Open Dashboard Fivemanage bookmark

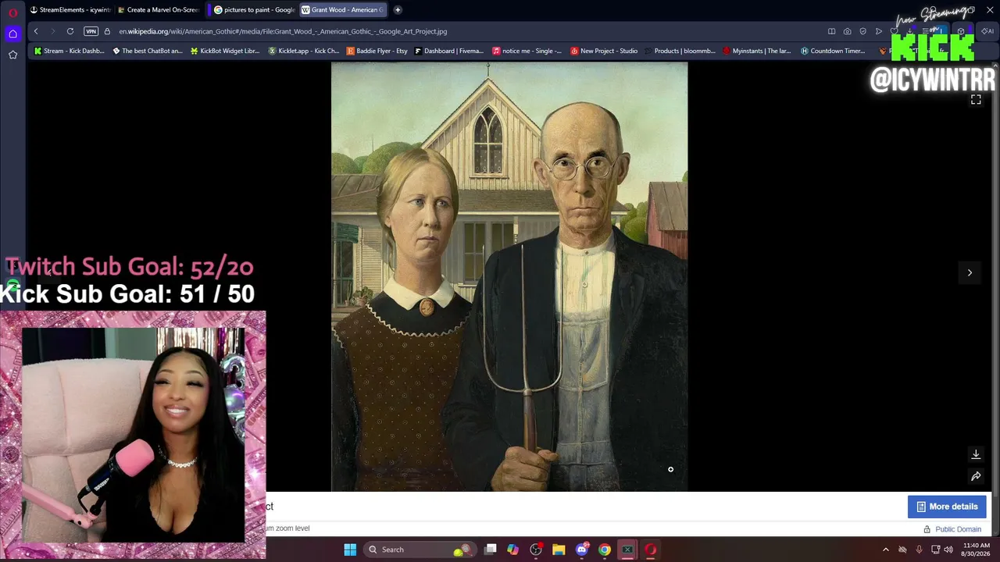pos(449,51)
